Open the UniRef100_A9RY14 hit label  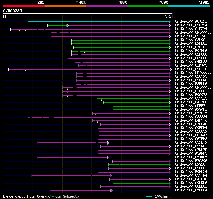(x=191, y=25)
